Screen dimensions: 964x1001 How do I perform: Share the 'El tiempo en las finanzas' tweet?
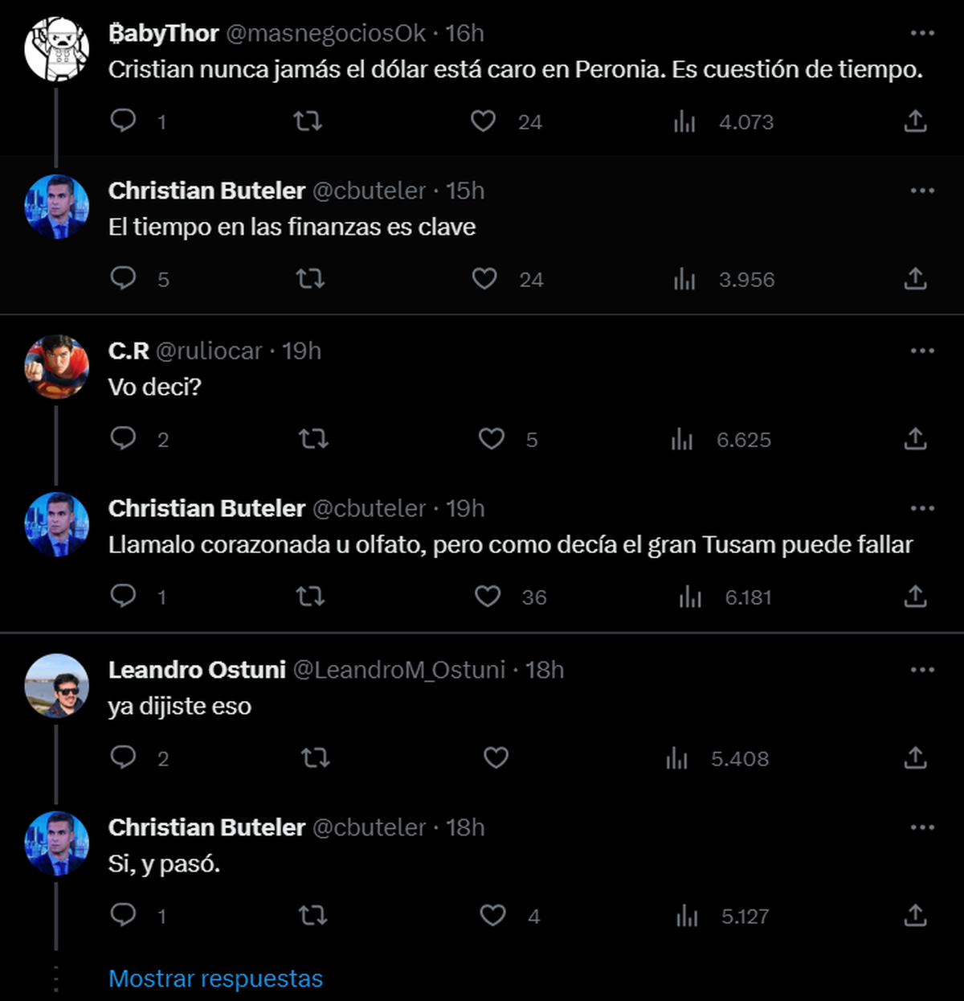click(915, 279)
